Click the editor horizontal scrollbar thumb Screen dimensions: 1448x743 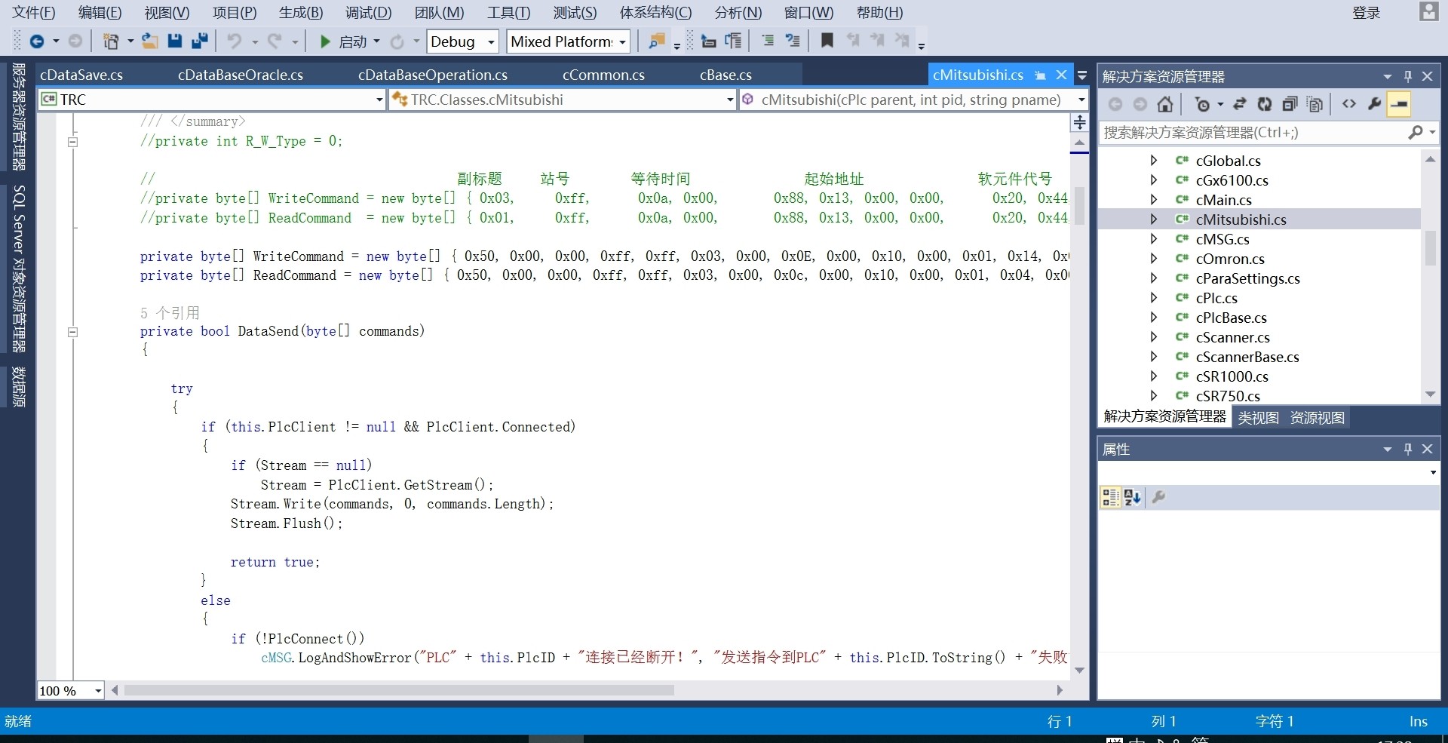coord(399,690)
